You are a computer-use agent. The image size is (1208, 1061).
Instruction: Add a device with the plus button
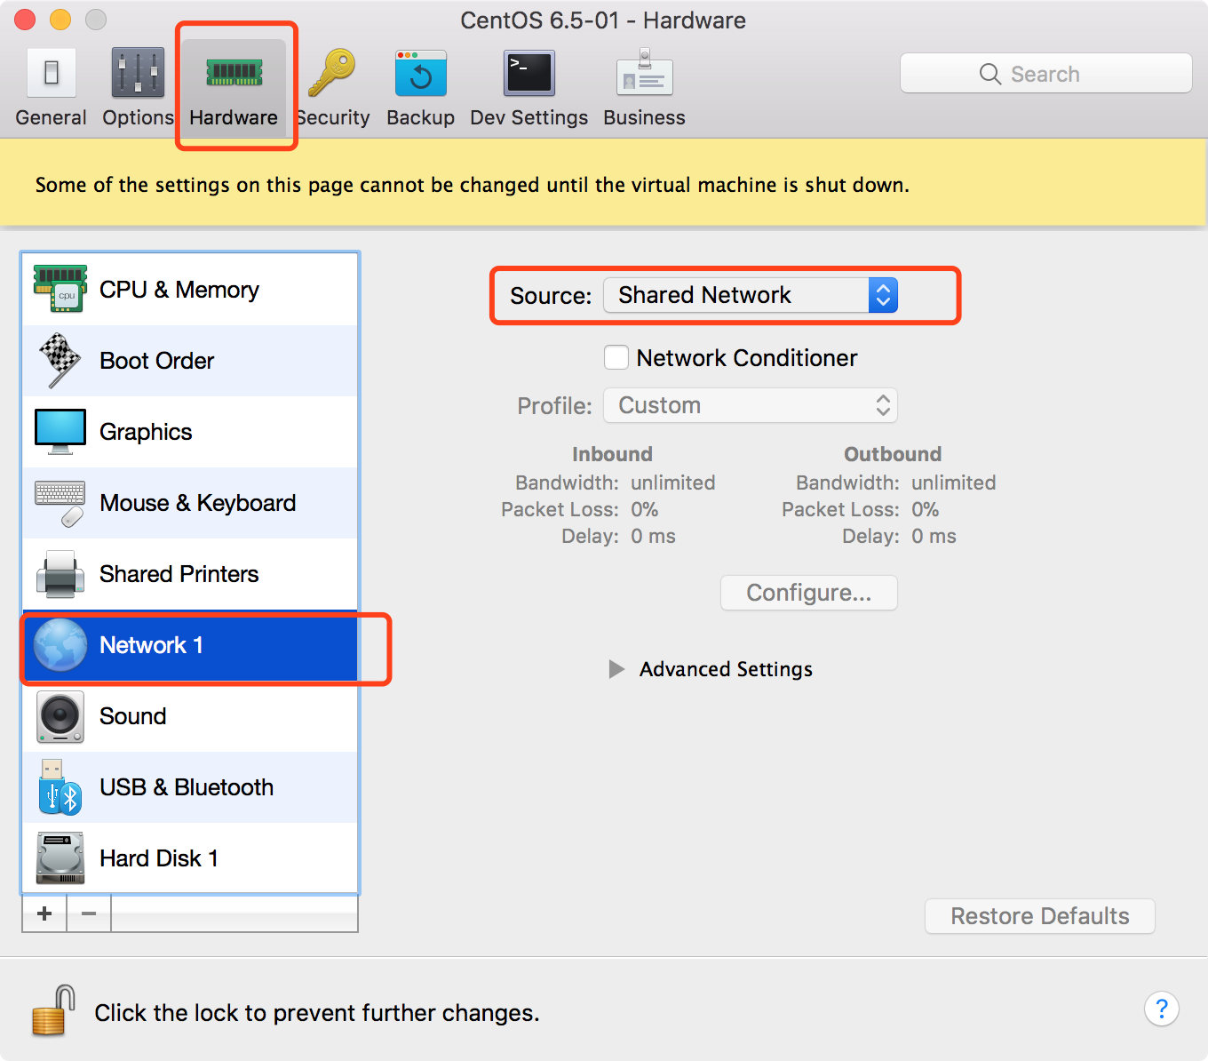44,913
